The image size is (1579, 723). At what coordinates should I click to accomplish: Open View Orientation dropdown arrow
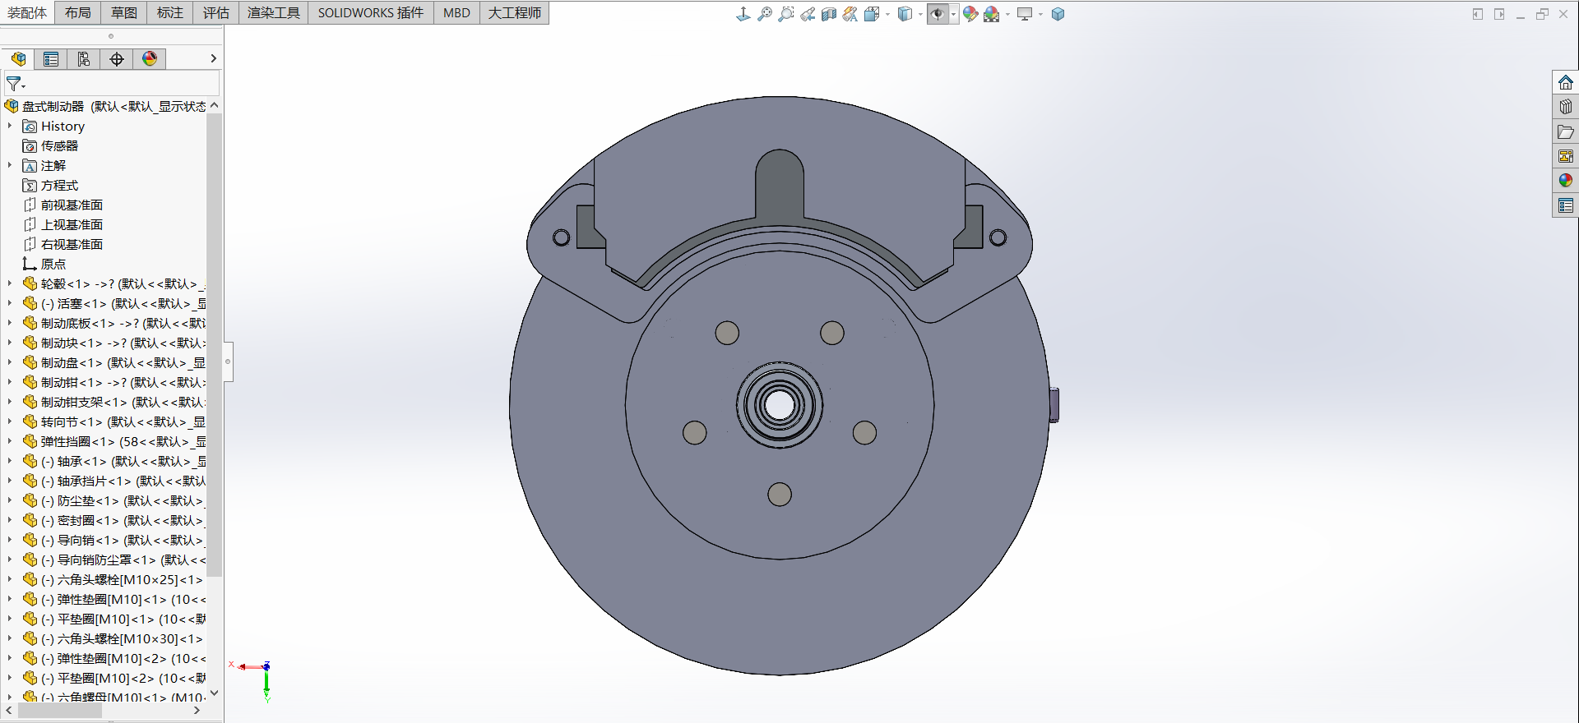click(887, 14)
